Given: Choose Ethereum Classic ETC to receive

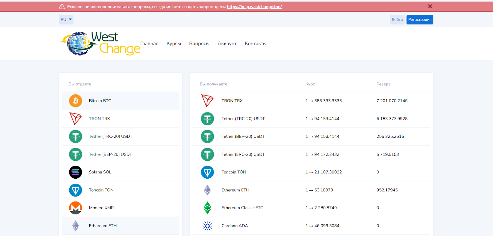Looking at the screenshot, I should [312, 208].
